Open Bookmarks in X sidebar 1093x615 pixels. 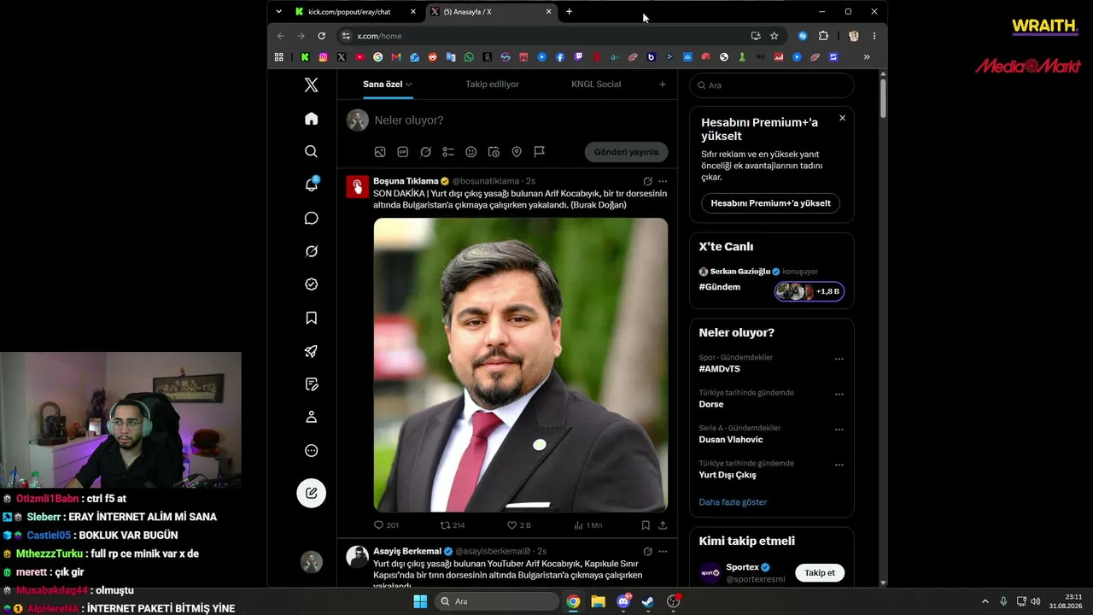click(311, 318)
